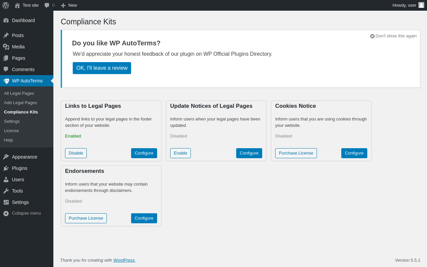427x267 pixels.
Task: Open the All Legal Pages submenu item
Action: tap(19, 93)
